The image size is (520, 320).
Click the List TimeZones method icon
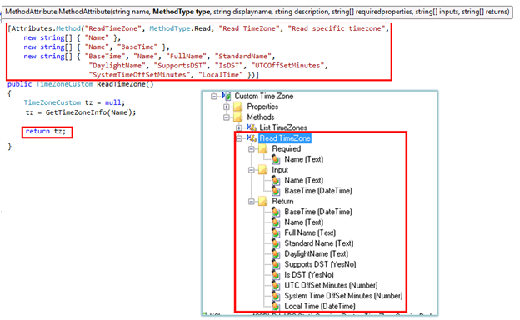click(252, 127)
